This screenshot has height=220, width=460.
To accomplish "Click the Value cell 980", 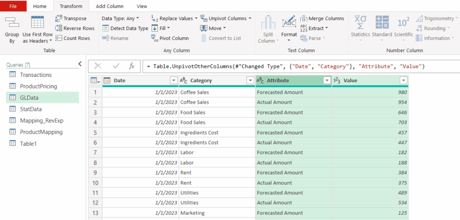I will 370,92.
